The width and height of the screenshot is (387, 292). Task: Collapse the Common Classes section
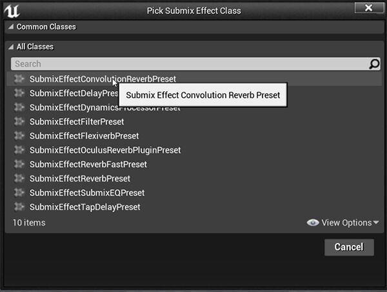(x=10, y=27)
